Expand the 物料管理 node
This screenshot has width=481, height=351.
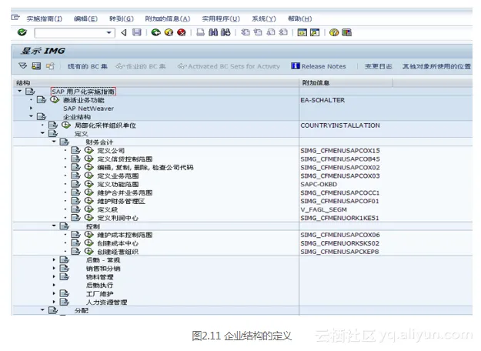(54, 276)
